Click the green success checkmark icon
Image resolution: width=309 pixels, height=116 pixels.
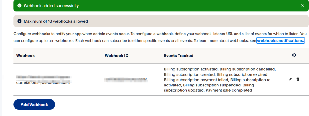click(x=19, y=6)
